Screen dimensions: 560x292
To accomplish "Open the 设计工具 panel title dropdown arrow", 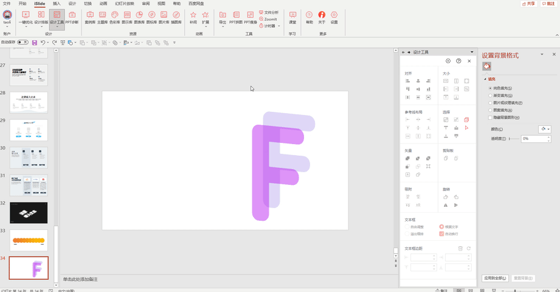I will pos(472,52).
